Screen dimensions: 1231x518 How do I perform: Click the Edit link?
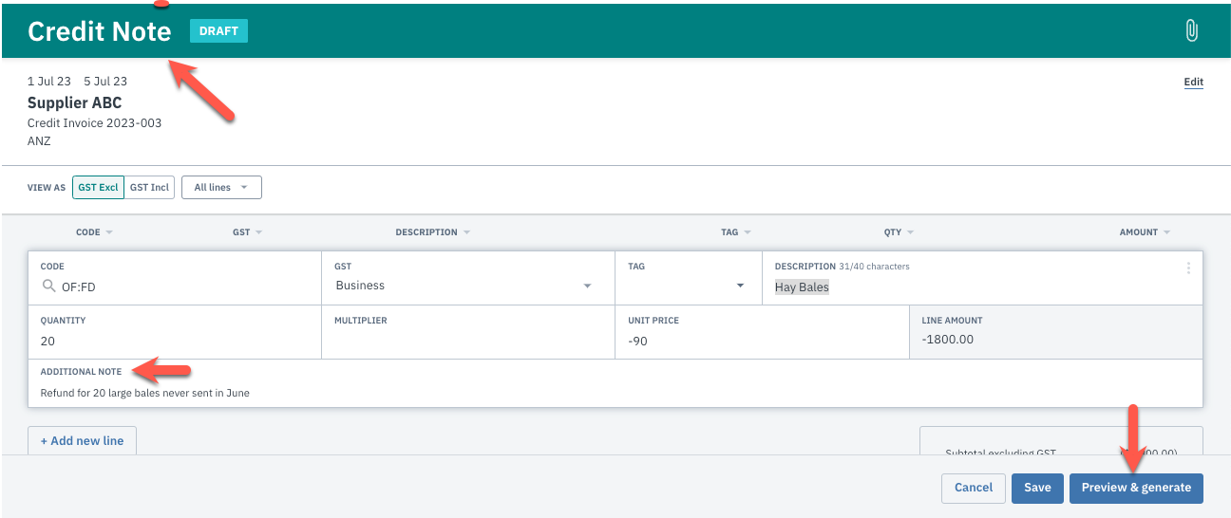[x=1193, y=83]
